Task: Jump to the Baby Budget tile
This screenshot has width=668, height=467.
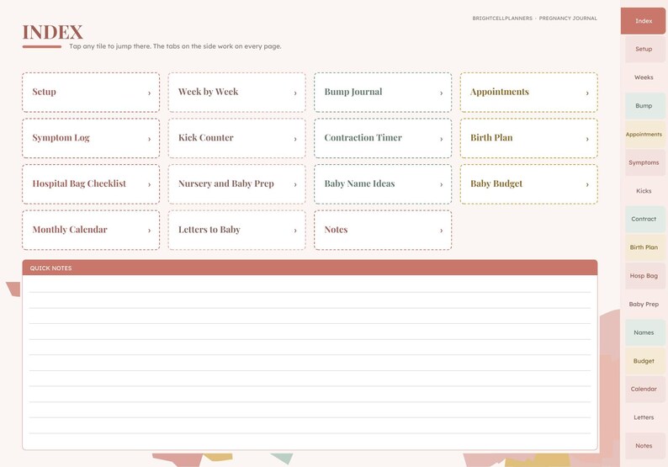Action: (528, 184)
